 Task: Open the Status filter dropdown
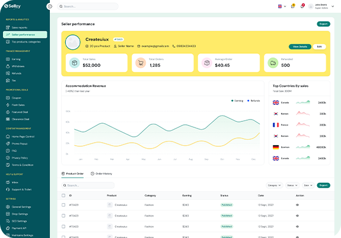tap(292, 185)
